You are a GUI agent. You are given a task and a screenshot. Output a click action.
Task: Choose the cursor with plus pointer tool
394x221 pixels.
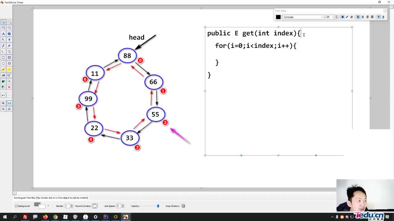[9, 75]
